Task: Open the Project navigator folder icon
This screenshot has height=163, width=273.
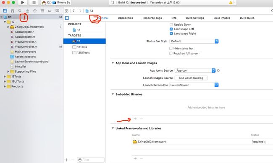Action: click(x=5, y=11)
